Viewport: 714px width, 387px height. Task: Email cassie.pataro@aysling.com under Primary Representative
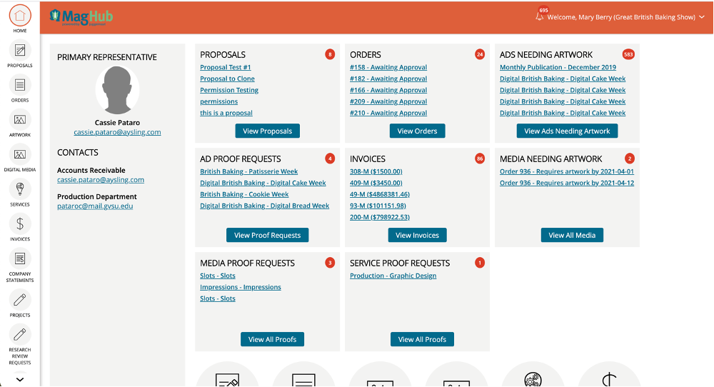click(117, 132)
